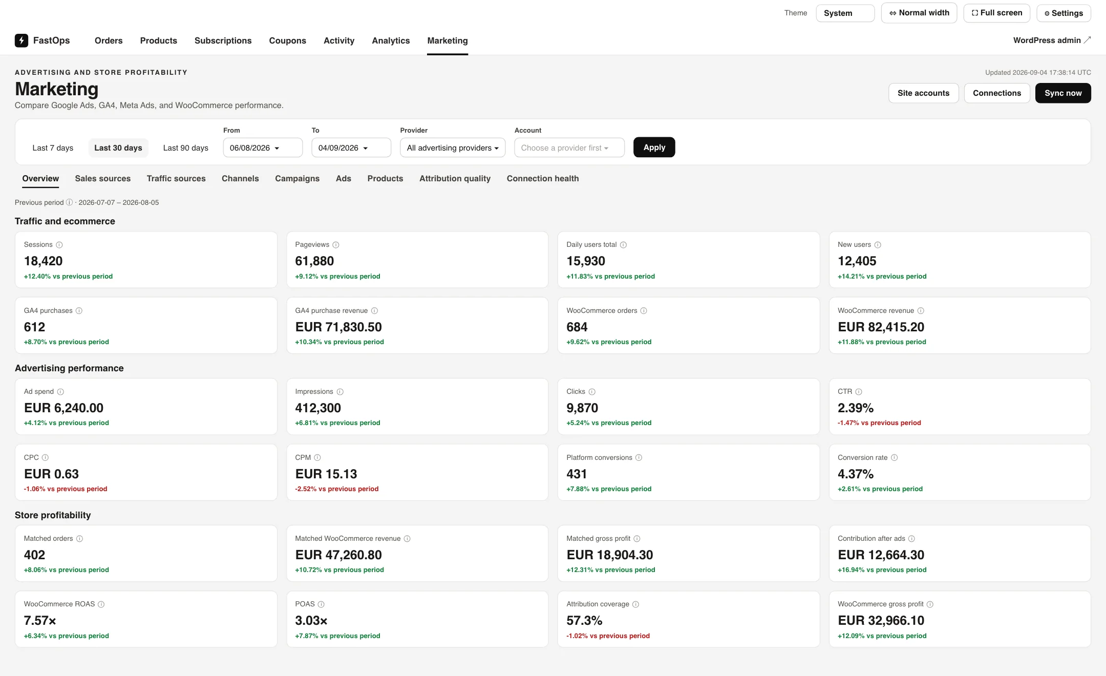Open New users info icon

878,245
